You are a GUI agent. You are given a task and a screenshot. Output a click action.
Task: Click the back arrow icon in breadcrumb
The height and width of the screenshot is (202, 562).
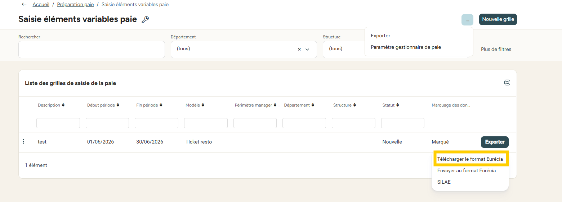[x=24, y=4]
